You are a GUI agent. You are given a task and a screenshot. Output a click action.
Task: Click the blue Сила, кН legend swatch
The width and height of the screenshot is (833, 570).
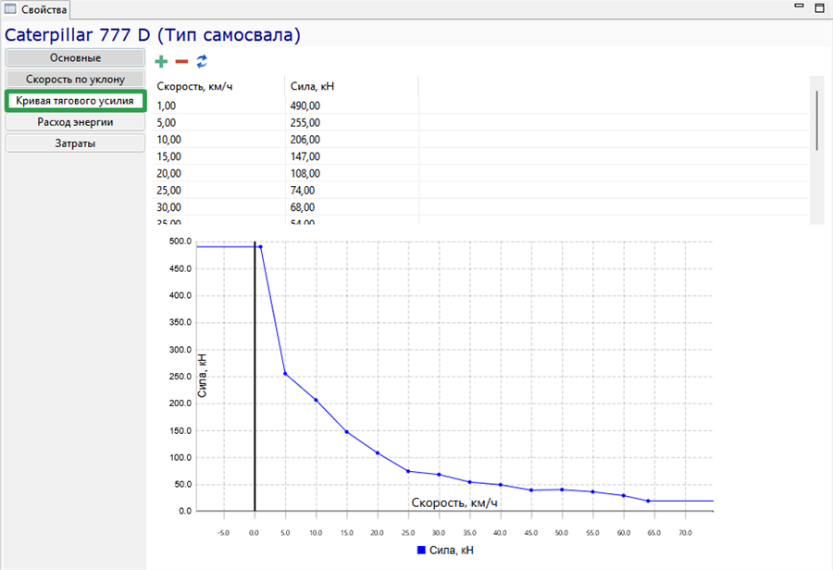[421, 551]
